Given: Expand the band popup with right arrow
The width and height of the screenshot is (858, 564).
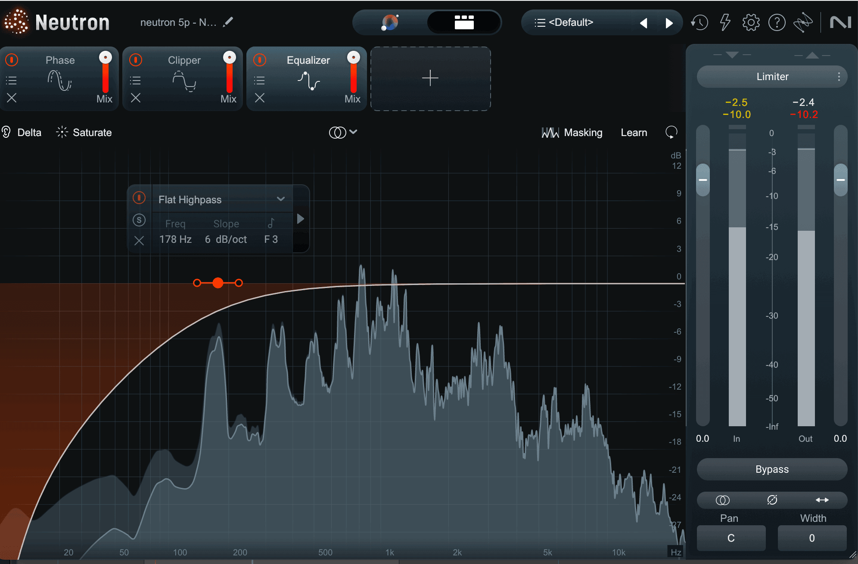Looking at the screenshot, I should click(301, 219).
